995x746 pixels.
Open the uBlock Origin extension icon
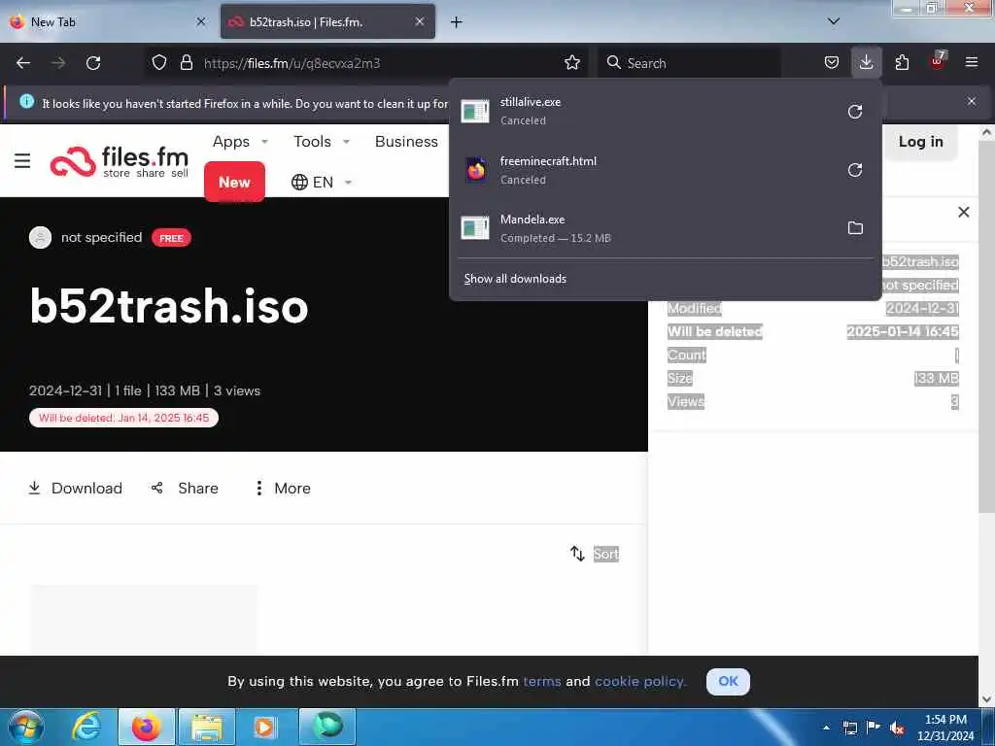click(x=938, y=61)
